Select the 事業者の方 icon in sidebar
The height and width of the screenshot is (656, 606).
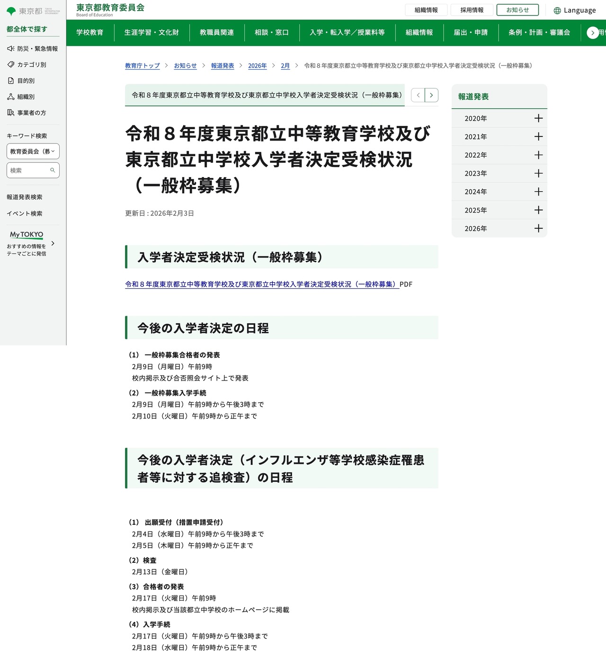tap(10, 113)
